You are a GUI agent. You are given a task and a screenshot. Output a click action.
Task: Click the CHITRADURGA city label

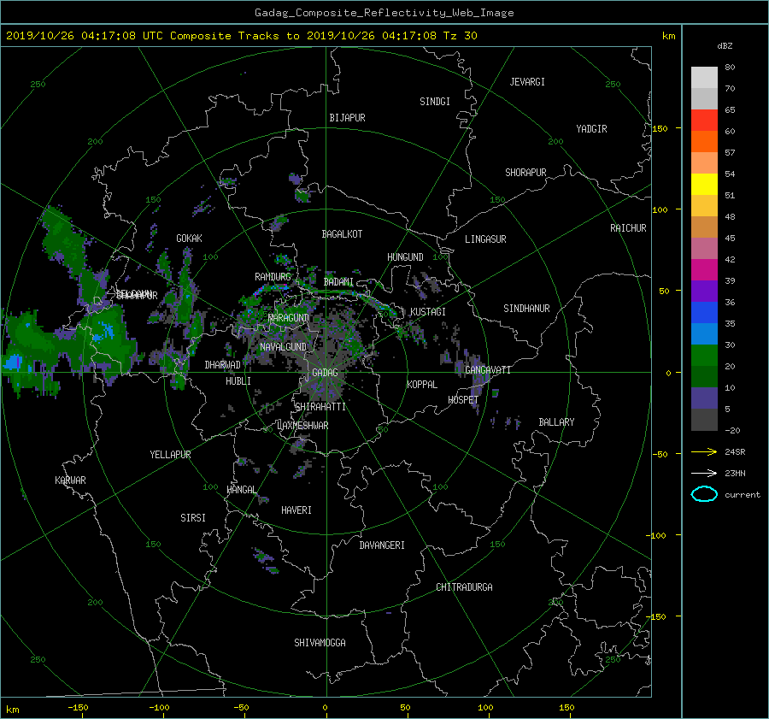(x=464, y=587)
